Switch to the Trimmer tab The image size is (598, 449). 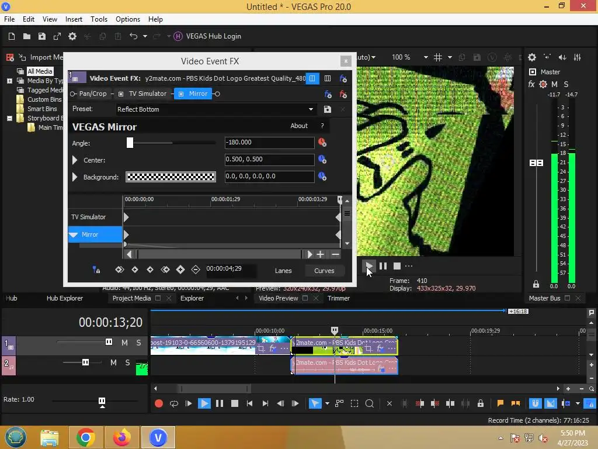click(x=338, y=298)
